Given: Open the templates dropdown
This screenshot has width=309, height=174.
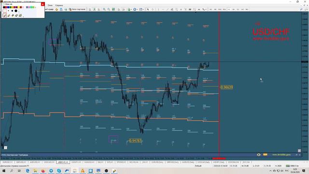Looking at the screenshot, I should 141,9.
